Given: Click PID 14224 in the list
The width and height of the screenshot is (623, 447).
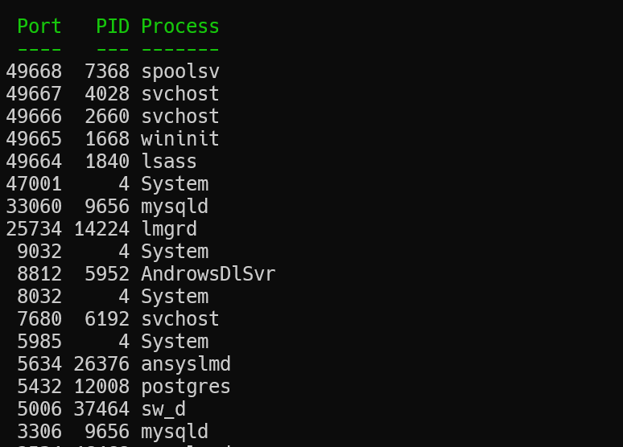Looking at the screenshot, I should pos(101,229).
